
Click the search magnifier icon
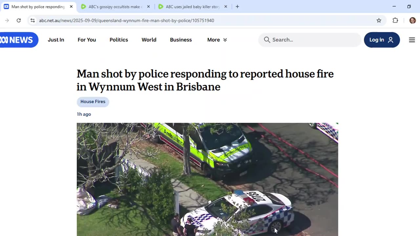[267, 40]
